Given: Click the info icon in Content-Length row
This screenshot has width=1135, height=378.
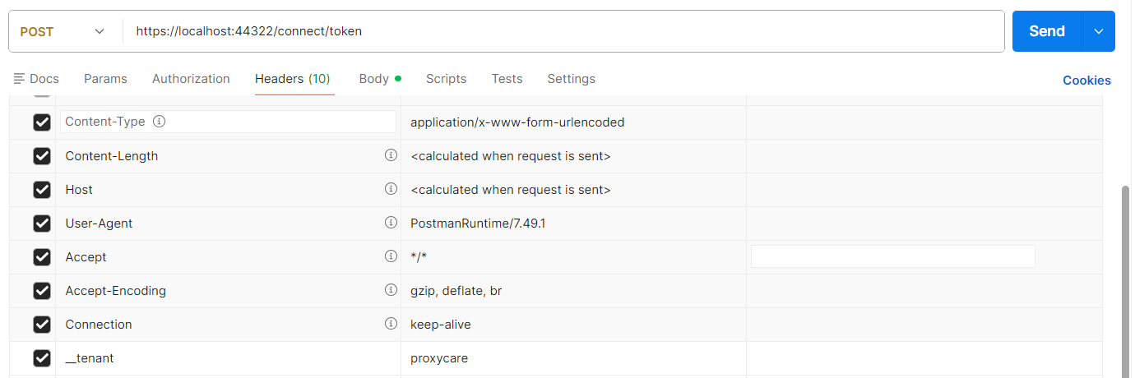Looking at the screenshot, I should (x=391, y=155).
